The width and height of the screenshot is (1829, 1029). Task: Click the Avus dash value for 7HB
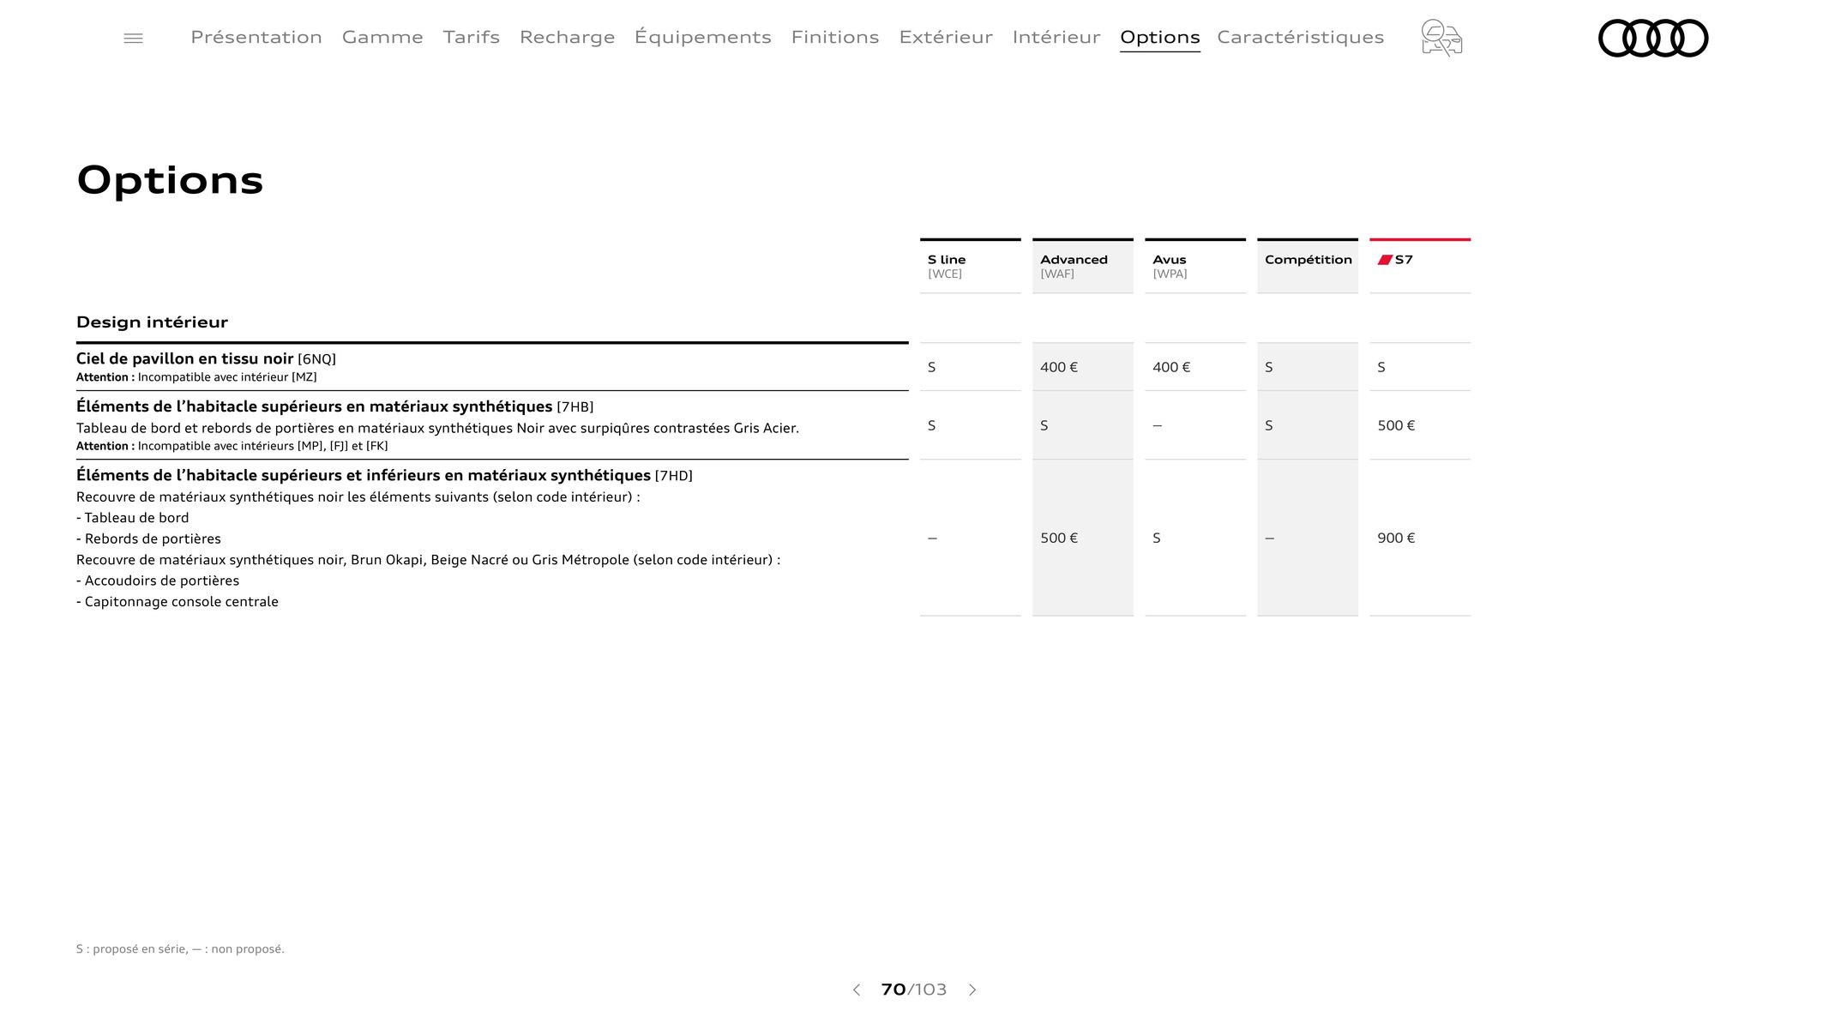tap(1158, 426)
